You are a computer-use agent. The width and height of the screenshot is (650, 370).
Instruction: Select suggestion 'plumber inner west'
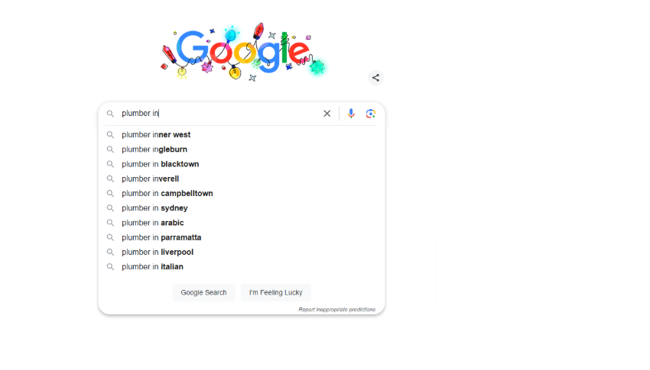(156, 135)
